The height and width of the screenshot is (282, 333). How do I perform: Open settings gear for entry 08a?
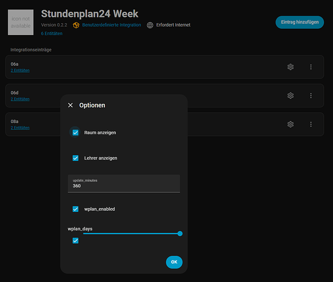[290, 124]
